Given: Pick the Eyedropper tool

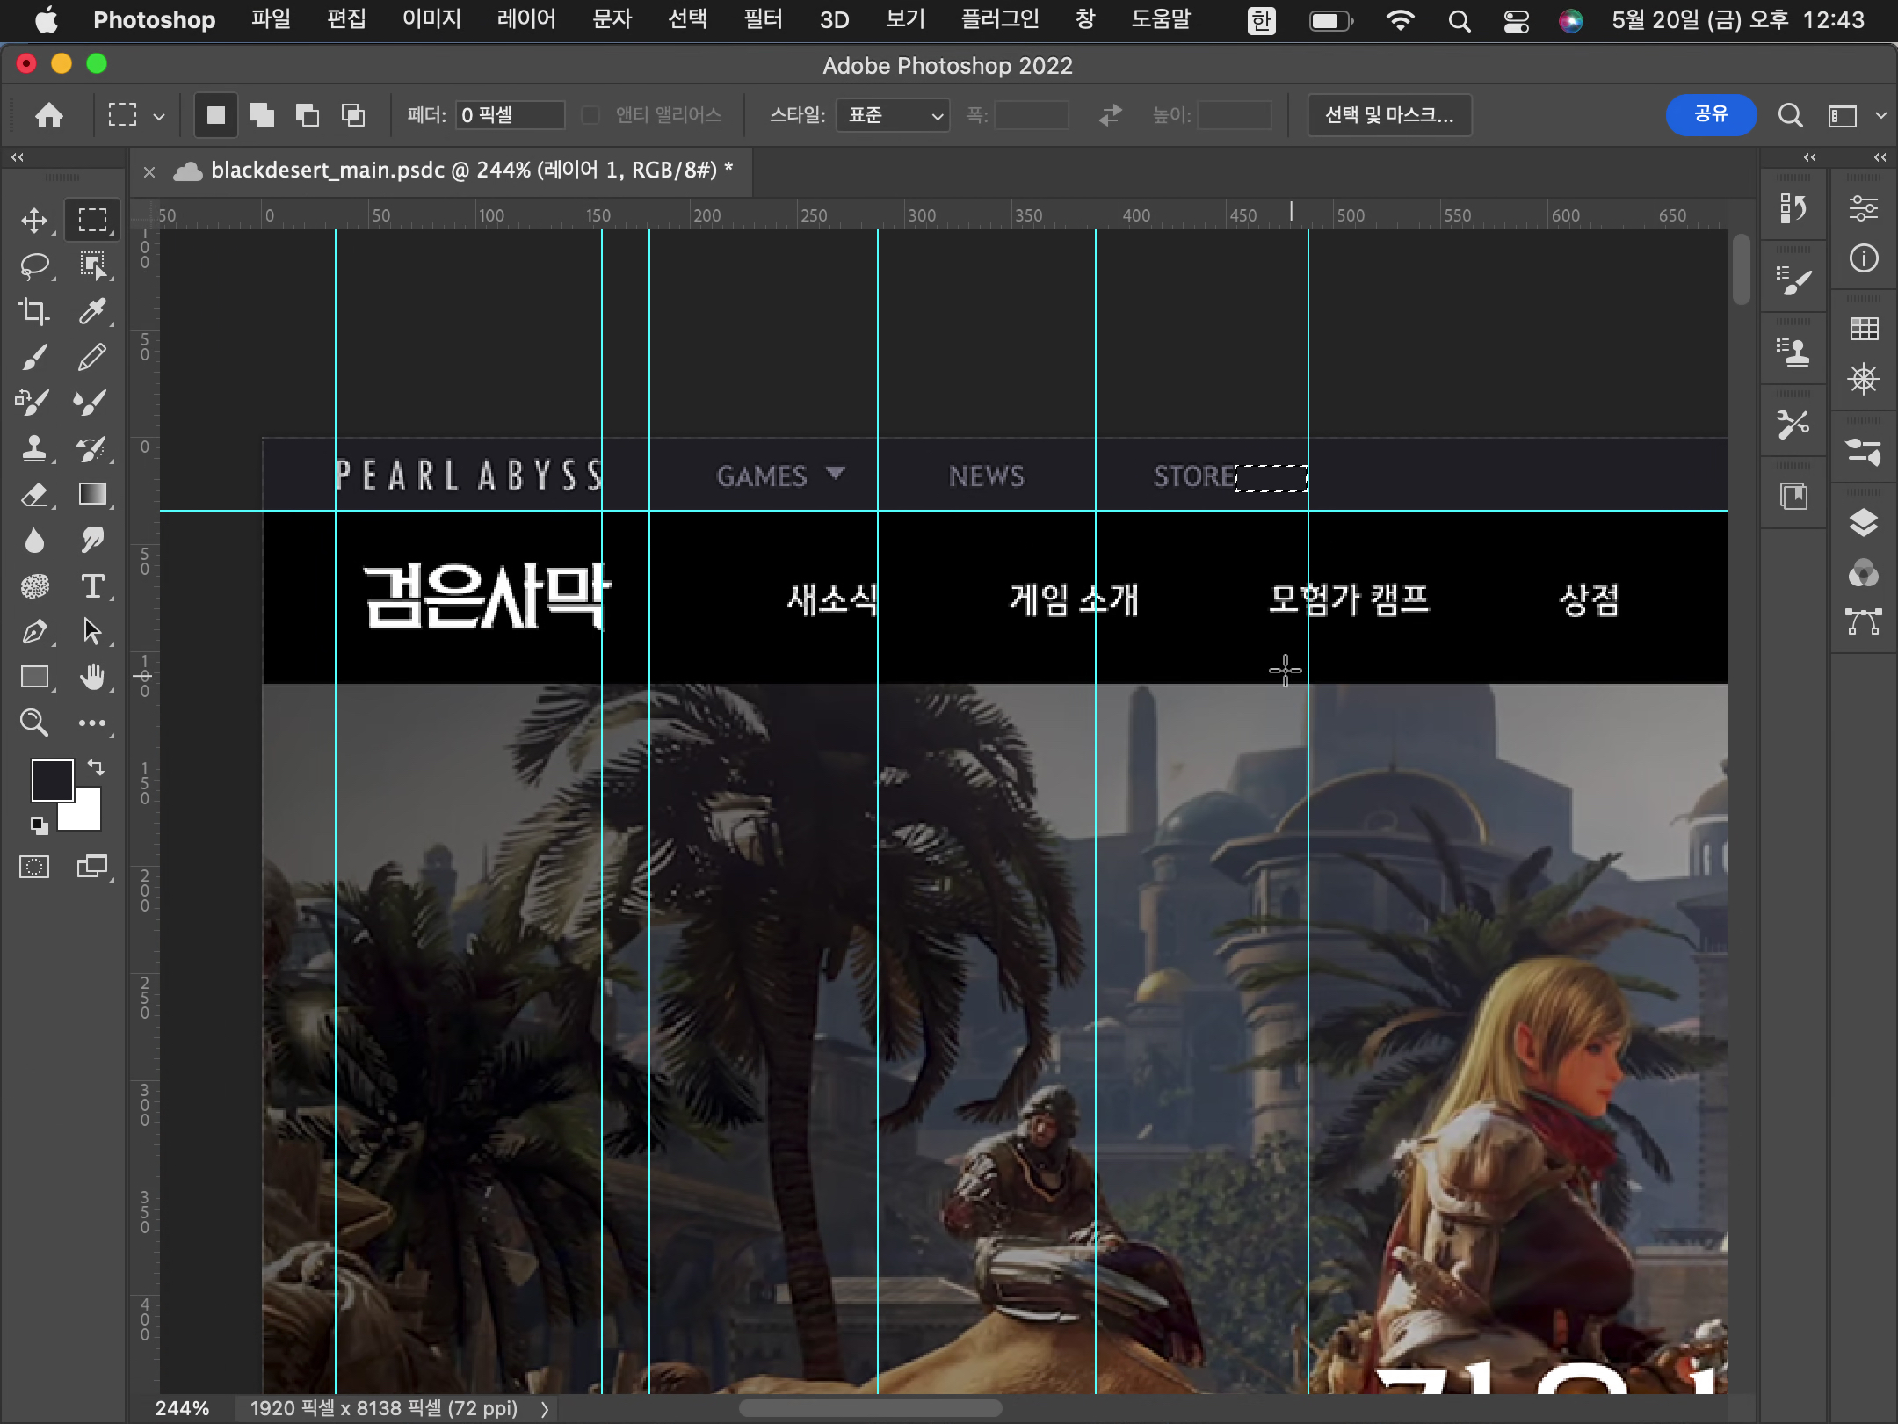Looking at the screenshot, I should (92, 311).
